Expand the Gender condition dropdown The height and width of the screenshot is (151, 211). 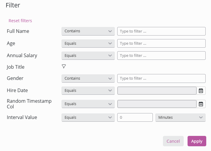coord(88,78)
